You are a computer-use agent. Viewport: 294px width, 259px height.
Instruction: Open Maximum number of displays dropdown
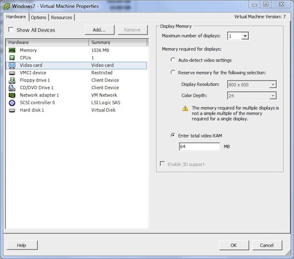pyautogui.click(x=245, y=36)
